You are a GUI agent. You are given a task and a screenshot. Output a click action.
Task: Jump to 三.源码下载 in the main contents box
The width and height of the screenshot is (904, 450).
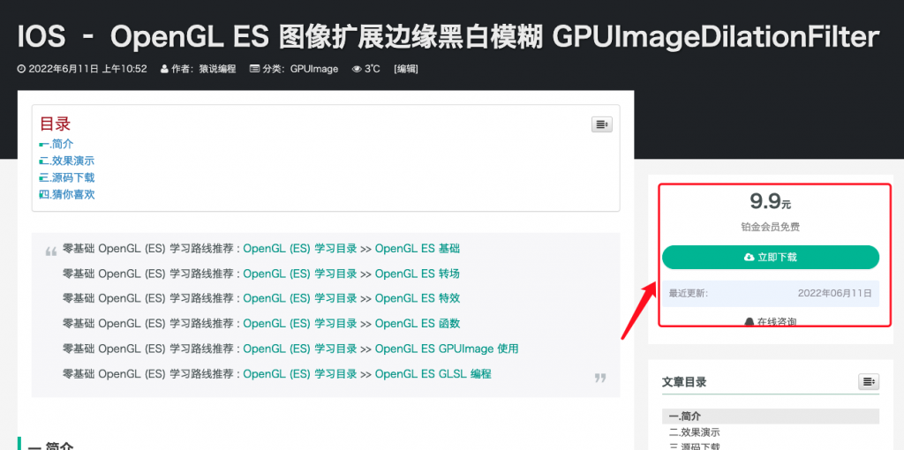click(67, 177)
